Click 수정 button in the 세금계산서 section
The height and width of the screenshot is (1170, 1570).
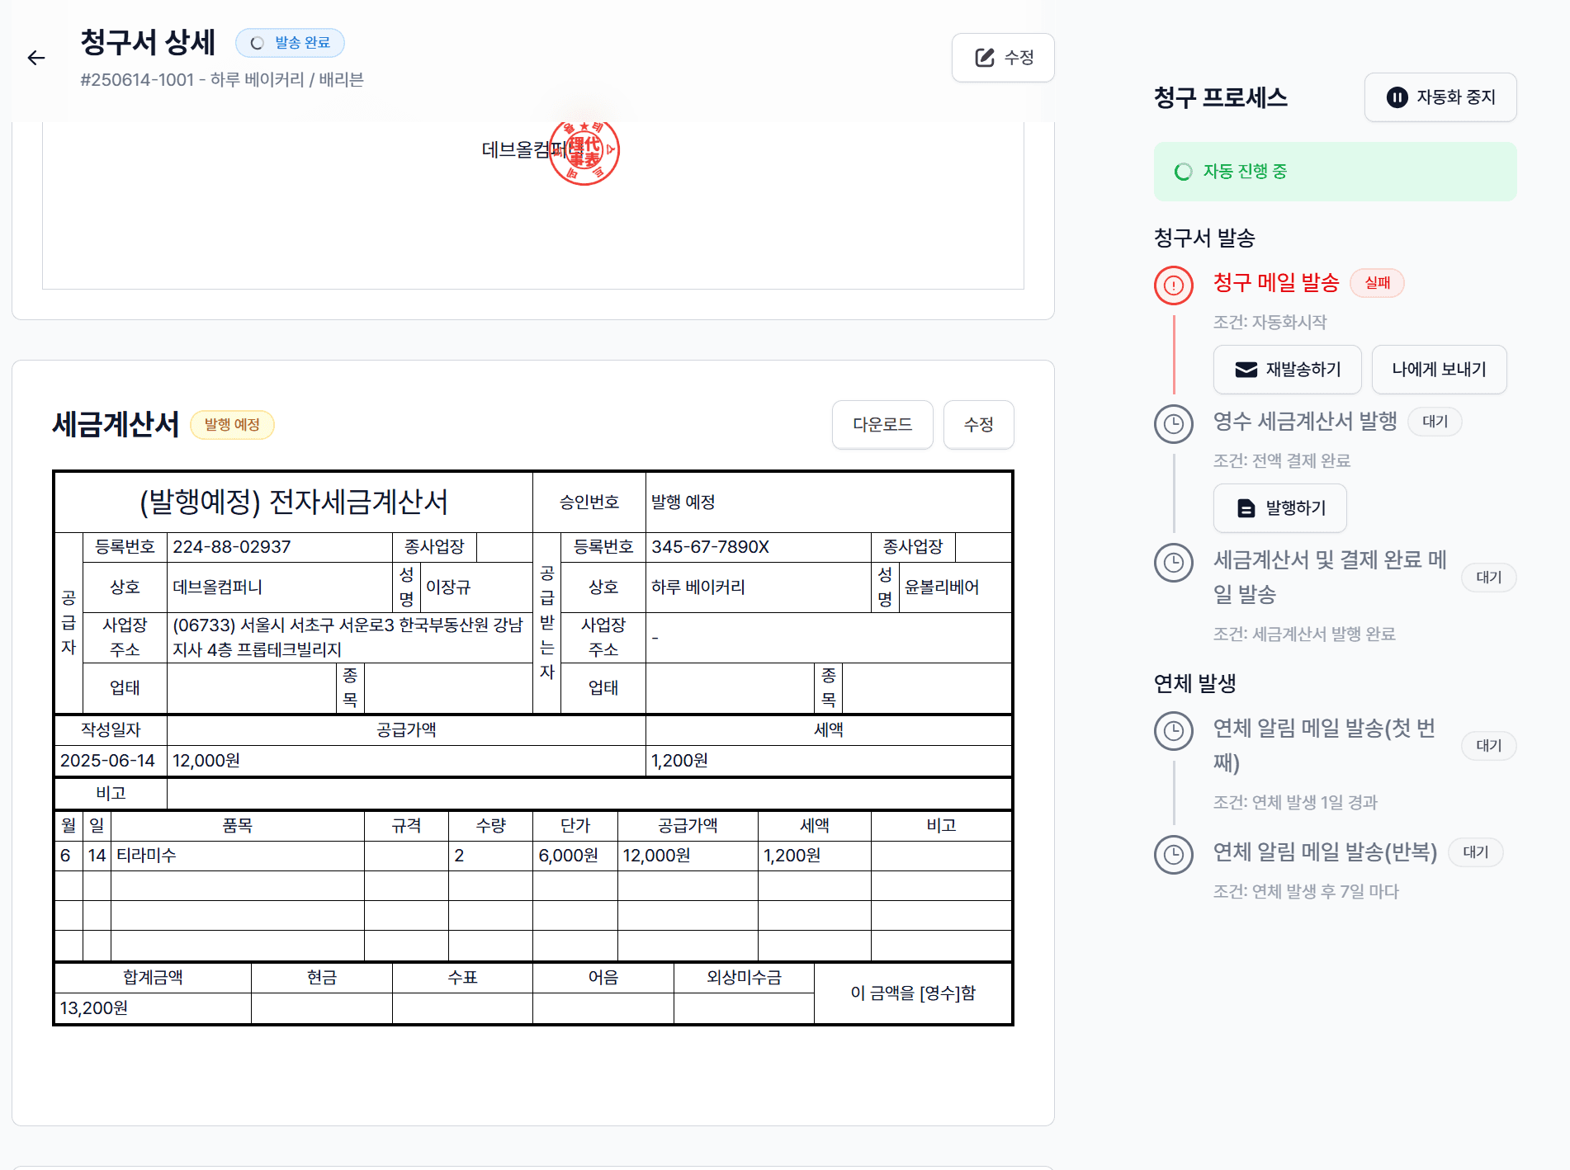(x=978, y=425)
